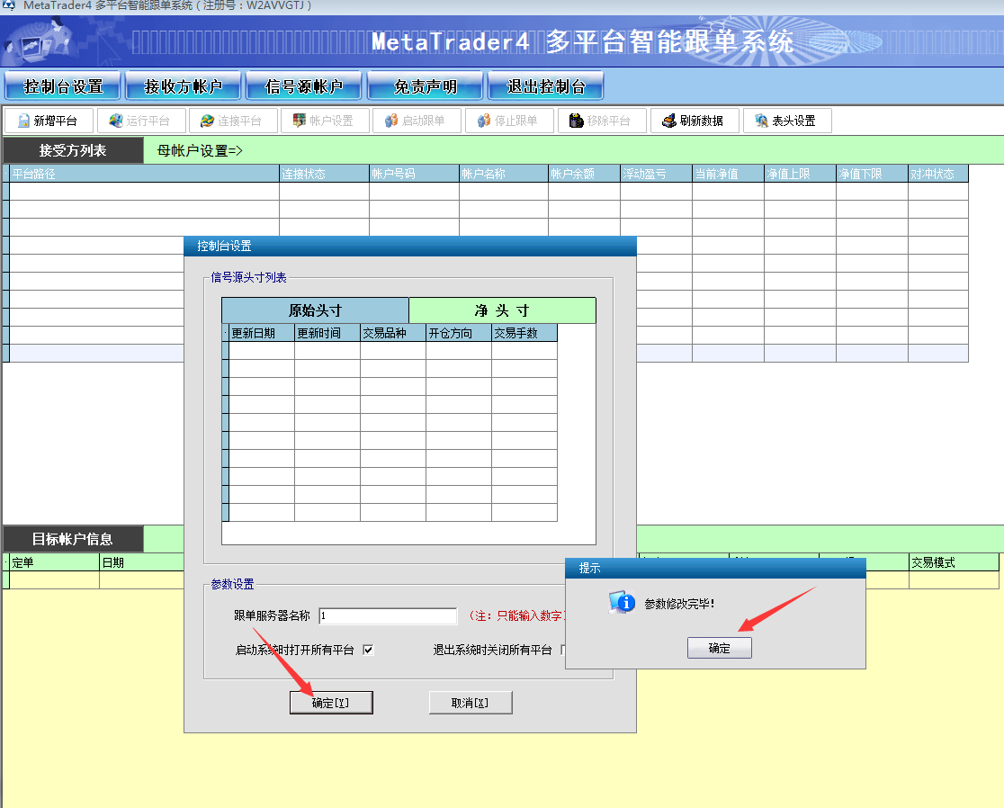Click the 更新时间 column header
The height and width of the screenshot is (808, 1004).
point(327,333)
